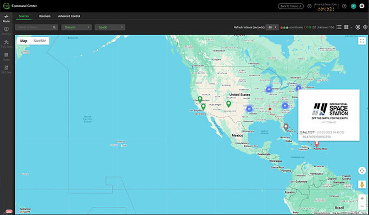Screen dimensions: 369x215
Task: Click the red notification badge
Action: tap(9, 212)
